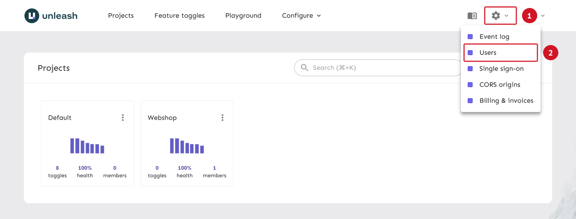The width and height of the screenshot is (576, 219).
Task: Open the Default project three-dot menu
Action: [123, 118]
